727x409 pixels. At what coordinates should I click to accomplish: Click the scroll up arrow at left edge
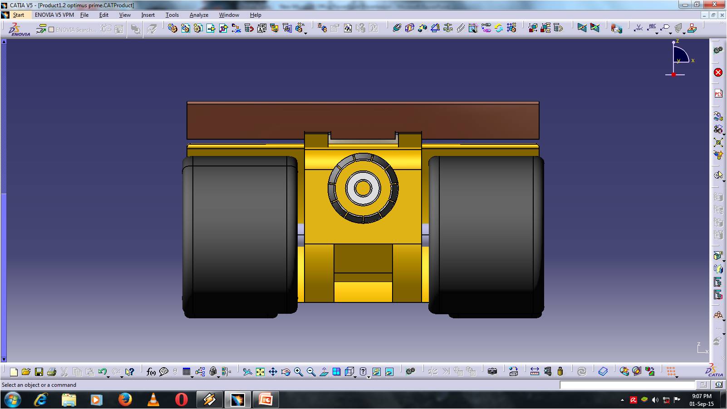(x=4, y=42)
